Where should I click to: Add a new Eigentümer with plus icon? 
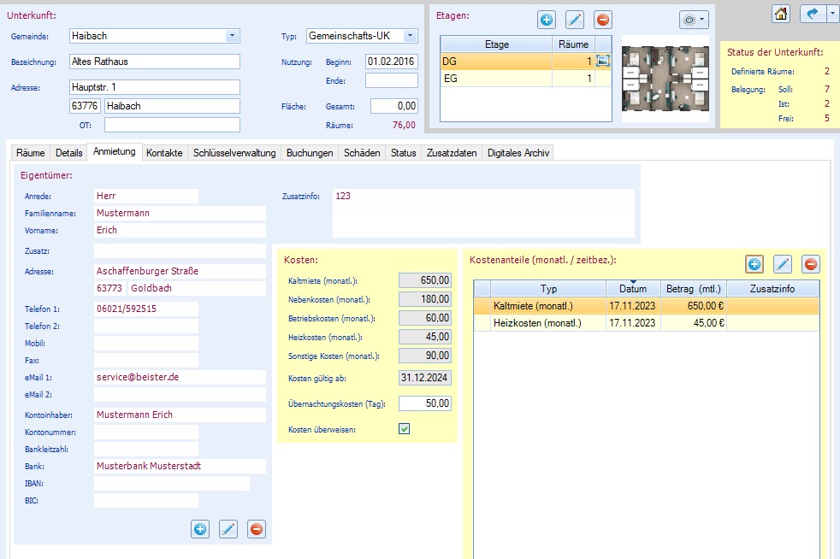[x=200, y=529]
